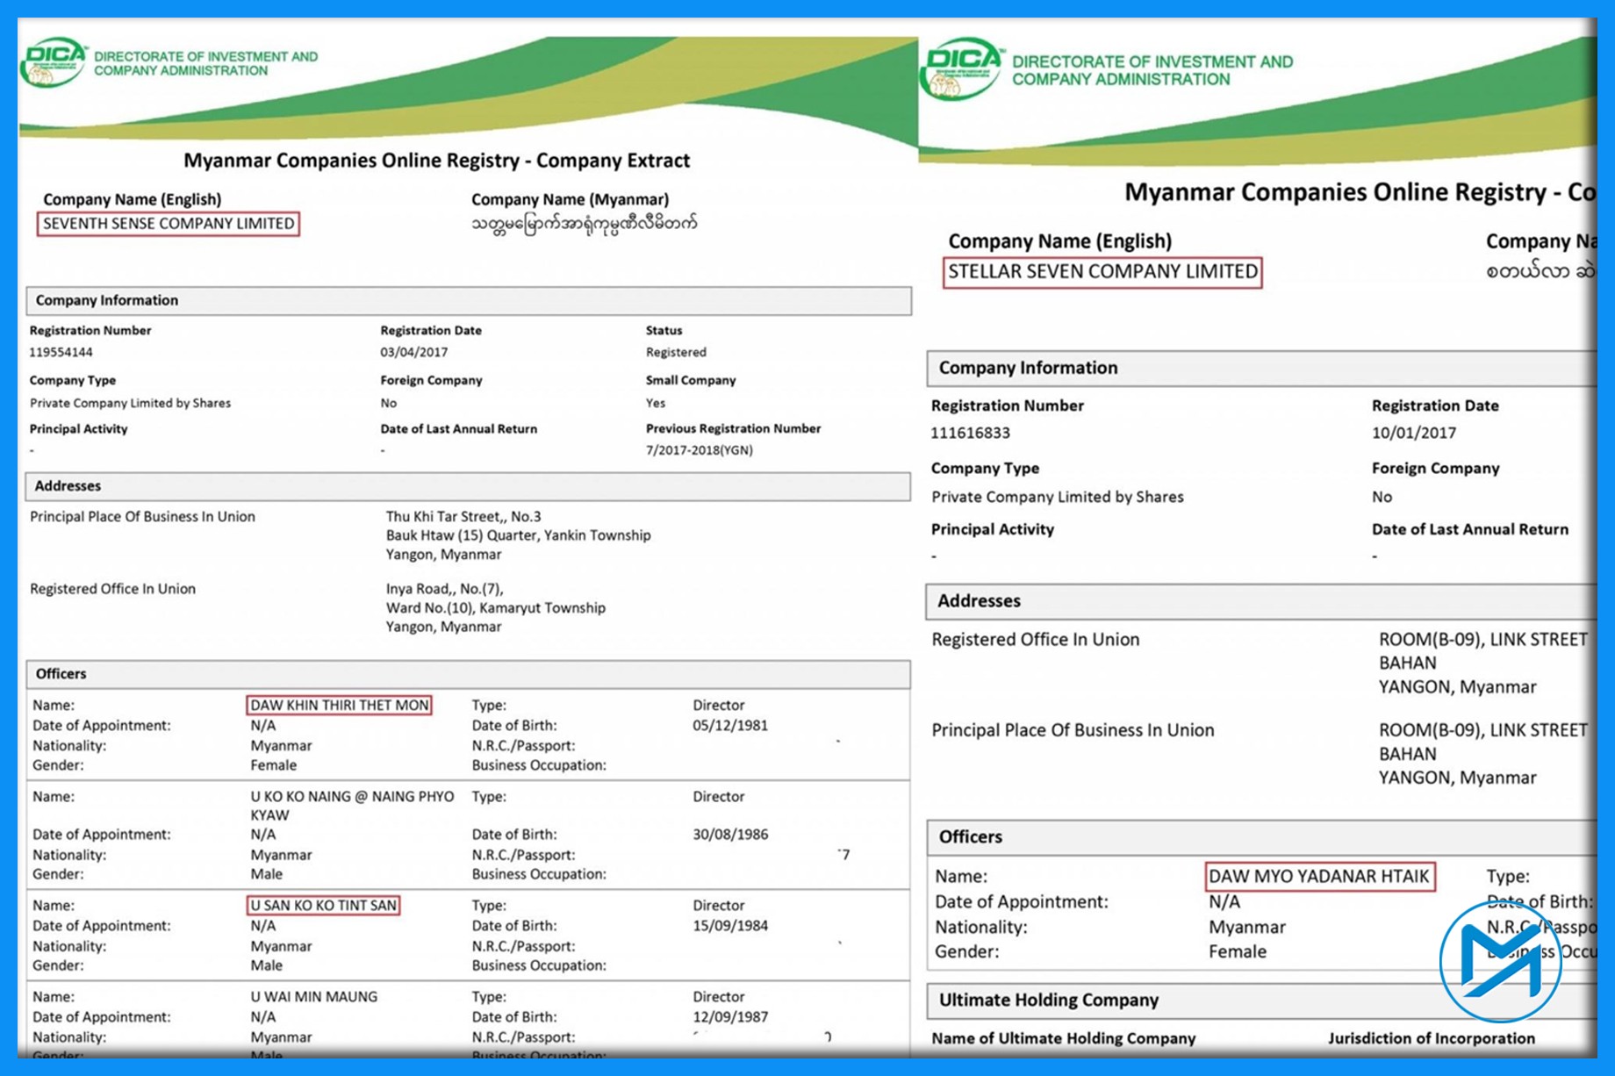Expand the Addresses section header on right
The height and width of the screenshot is (1076, 1615).
tap(979, 600)
